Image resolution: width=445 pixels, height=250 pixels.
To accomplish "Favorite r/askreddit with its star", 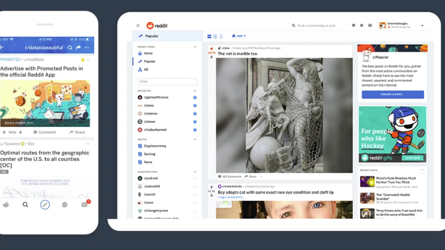I will [195, 187].
